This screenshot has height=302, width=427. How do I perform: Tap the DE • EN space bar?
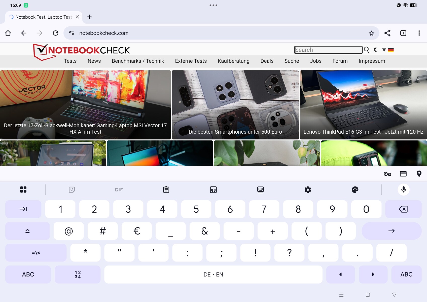pos(213,274)
